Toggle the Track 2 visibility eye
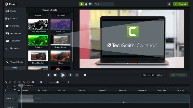 point(15,96)
